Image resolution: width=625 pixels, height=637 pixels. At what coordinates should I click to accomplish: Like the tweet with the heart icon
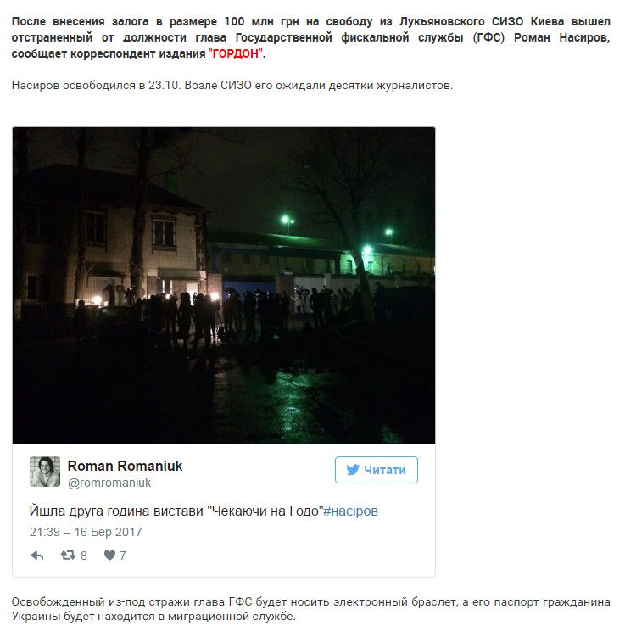(109, 555)
